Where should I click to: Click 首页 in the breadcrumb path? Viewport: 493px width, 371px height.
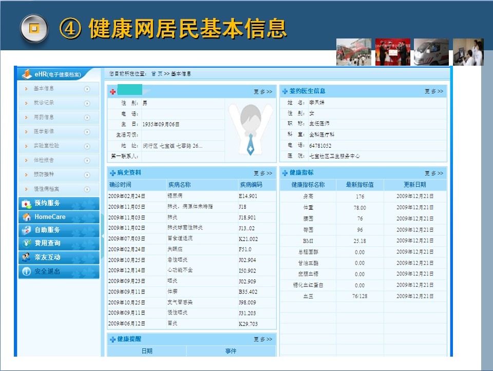click(157, 74)
